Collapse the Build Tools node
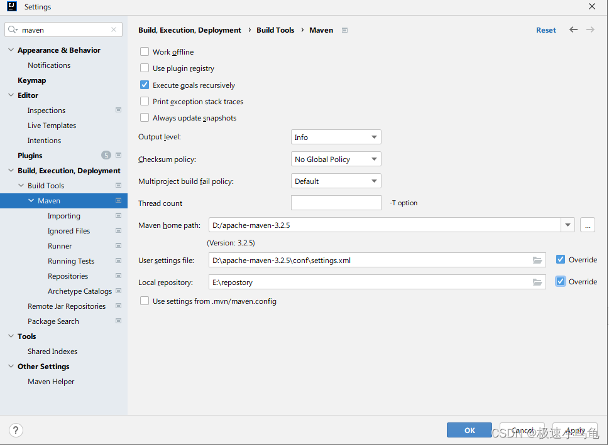 (x=21, y=185)
